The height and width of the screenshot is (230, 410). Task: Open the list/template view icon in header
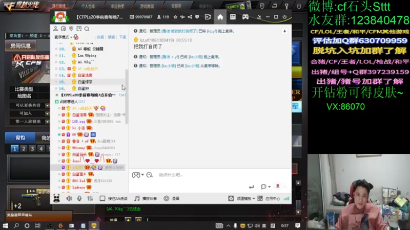click(x=233, y=17)
